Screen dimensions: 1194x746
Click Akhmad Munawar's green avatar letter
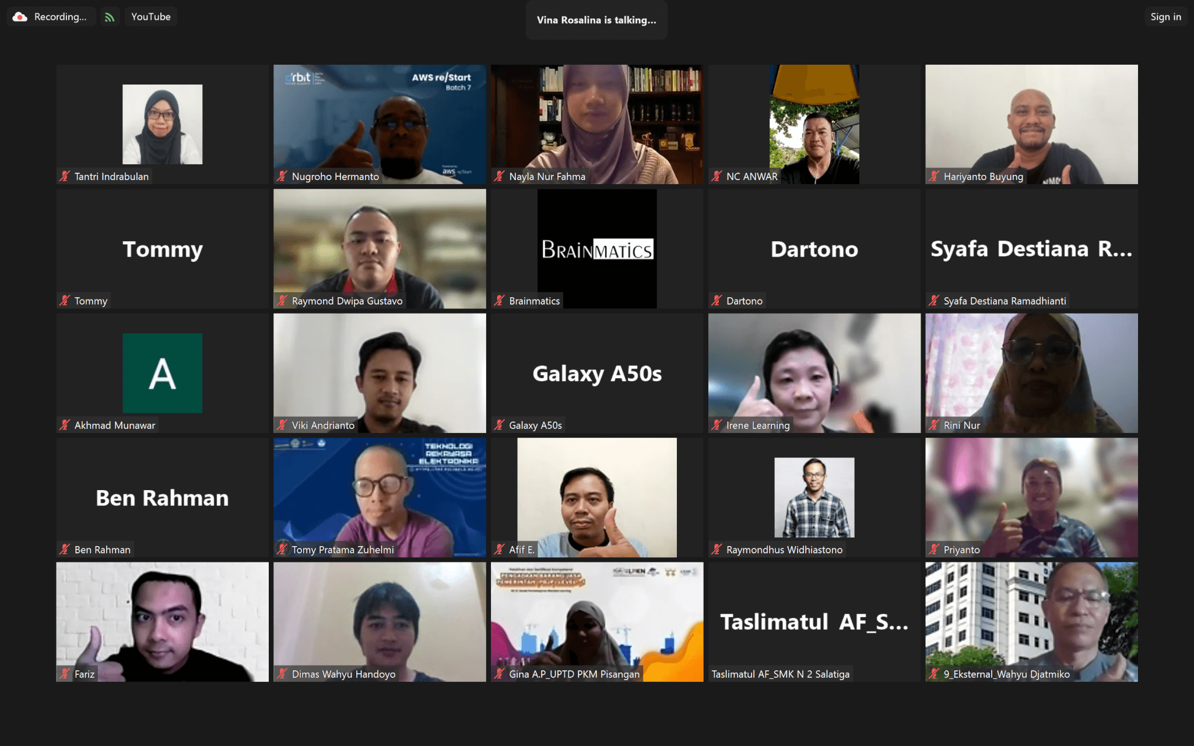[162, 373]
